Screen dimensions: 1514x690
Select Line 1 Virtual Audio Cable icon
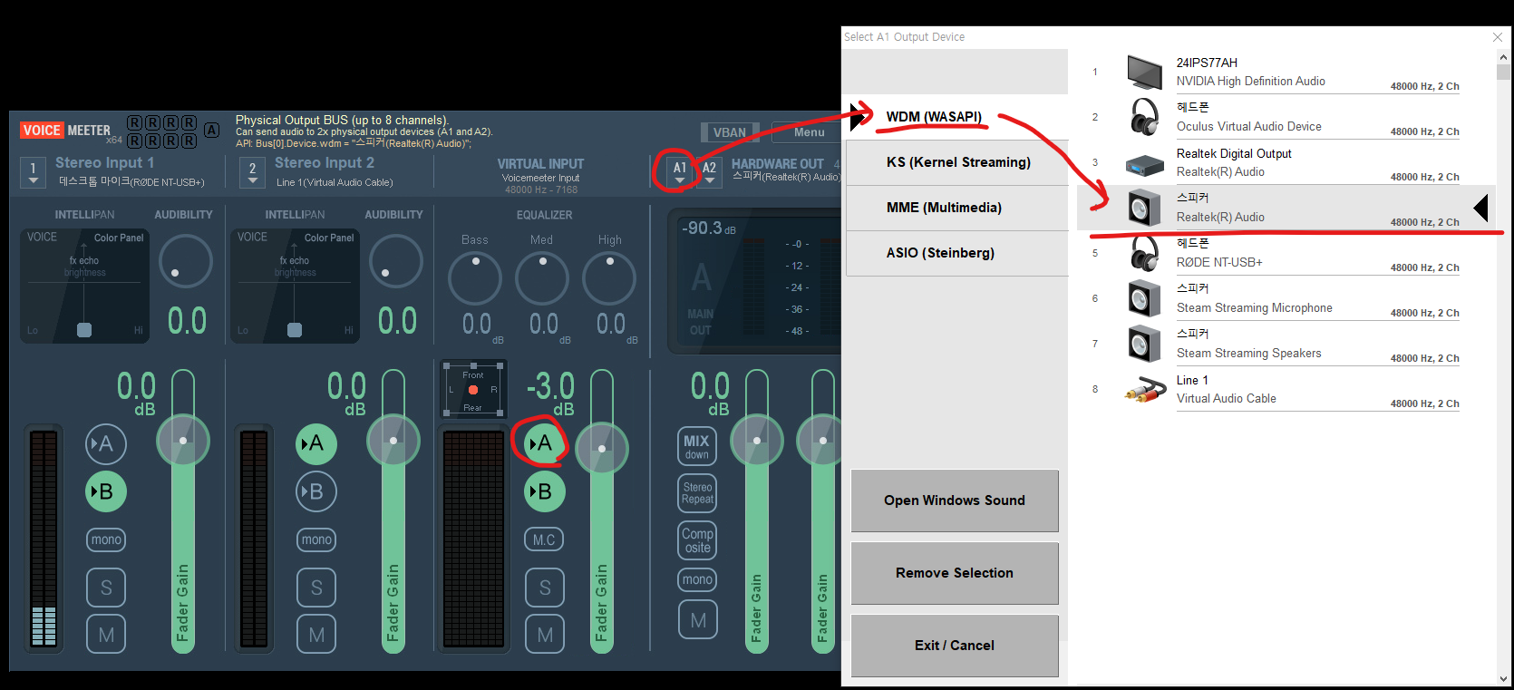coord(1145,391)
